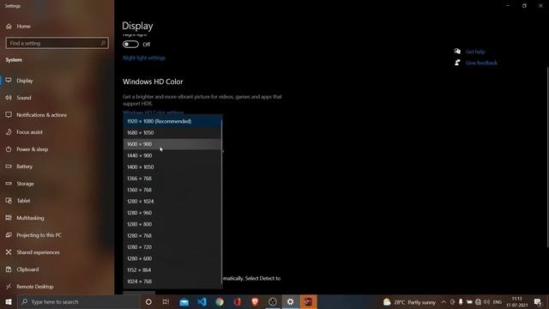
Task: Open Power & sleep settings
Action: click(33, 149)
